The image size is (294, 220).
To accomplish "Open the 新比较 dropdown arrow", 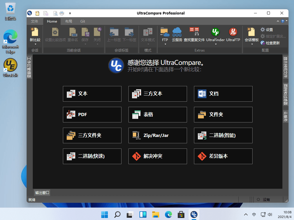I will pyautogui.click(x=35, y=44).
